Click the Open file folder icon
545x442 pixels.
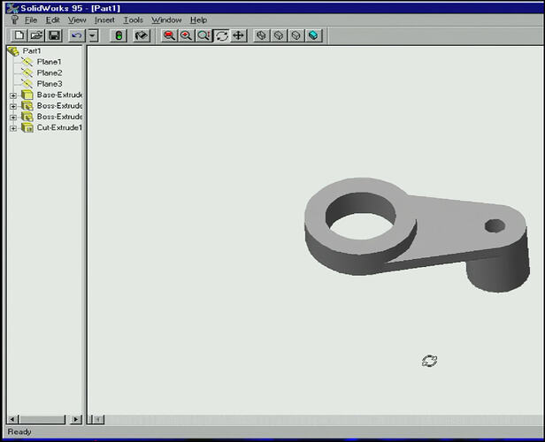[36, 35]
